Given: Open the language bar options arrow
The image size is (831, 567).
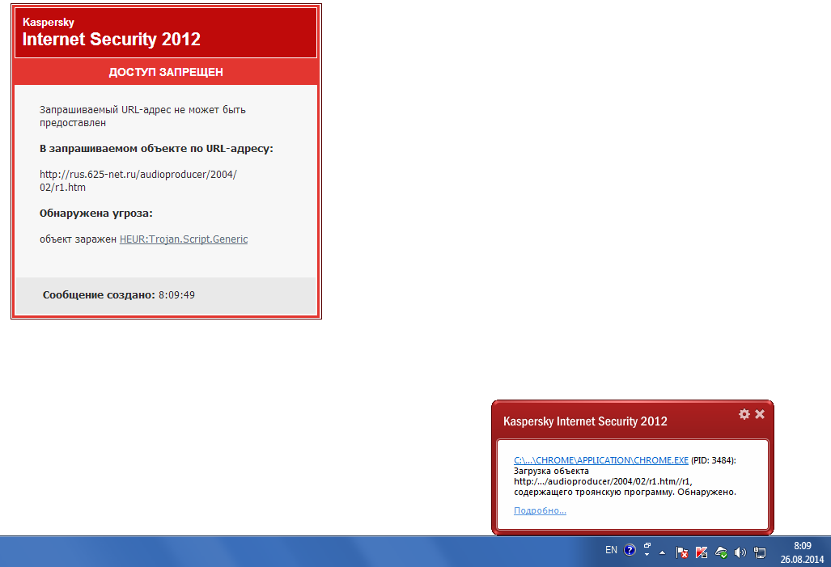Looking at the screenshot, I should click(647, 554).
